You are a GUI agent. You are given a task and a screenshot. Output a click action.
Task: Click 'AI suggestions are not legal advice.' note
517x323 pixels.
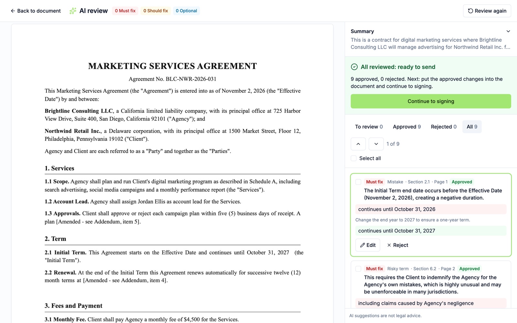(x=385, y=316)
